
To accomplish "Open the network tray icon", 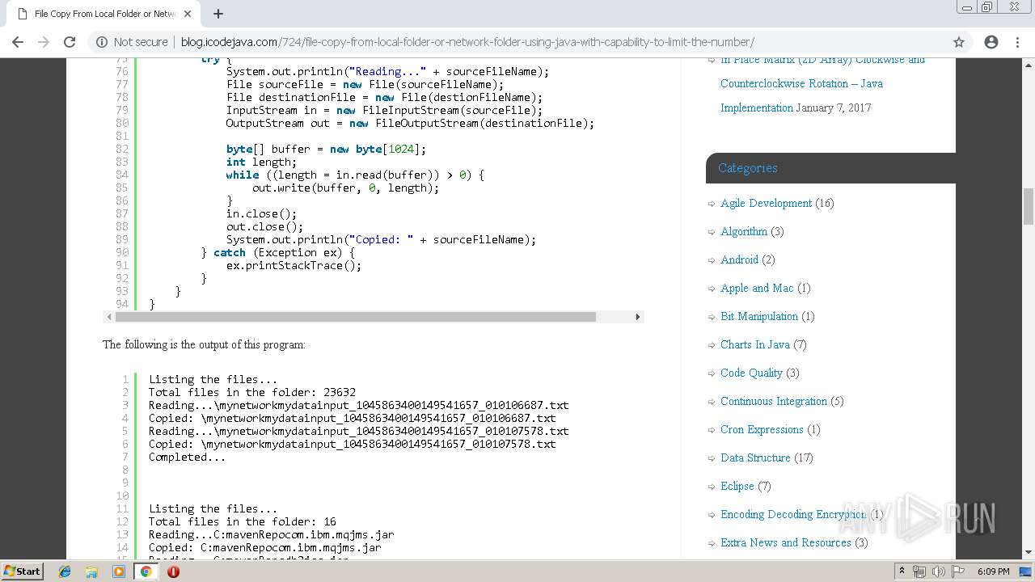I will click(x=921, y=571).
